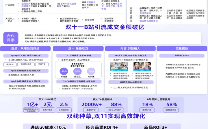Click the heading 双线种草,双11实现高效转化
This screenshot has width=208, height=129.
pos(106,116)
